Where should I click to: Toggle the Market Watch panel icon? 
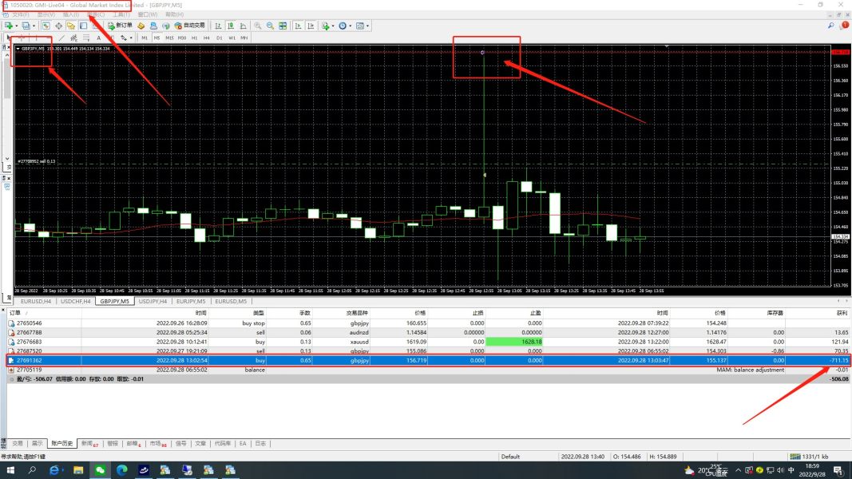pos(46,26)
